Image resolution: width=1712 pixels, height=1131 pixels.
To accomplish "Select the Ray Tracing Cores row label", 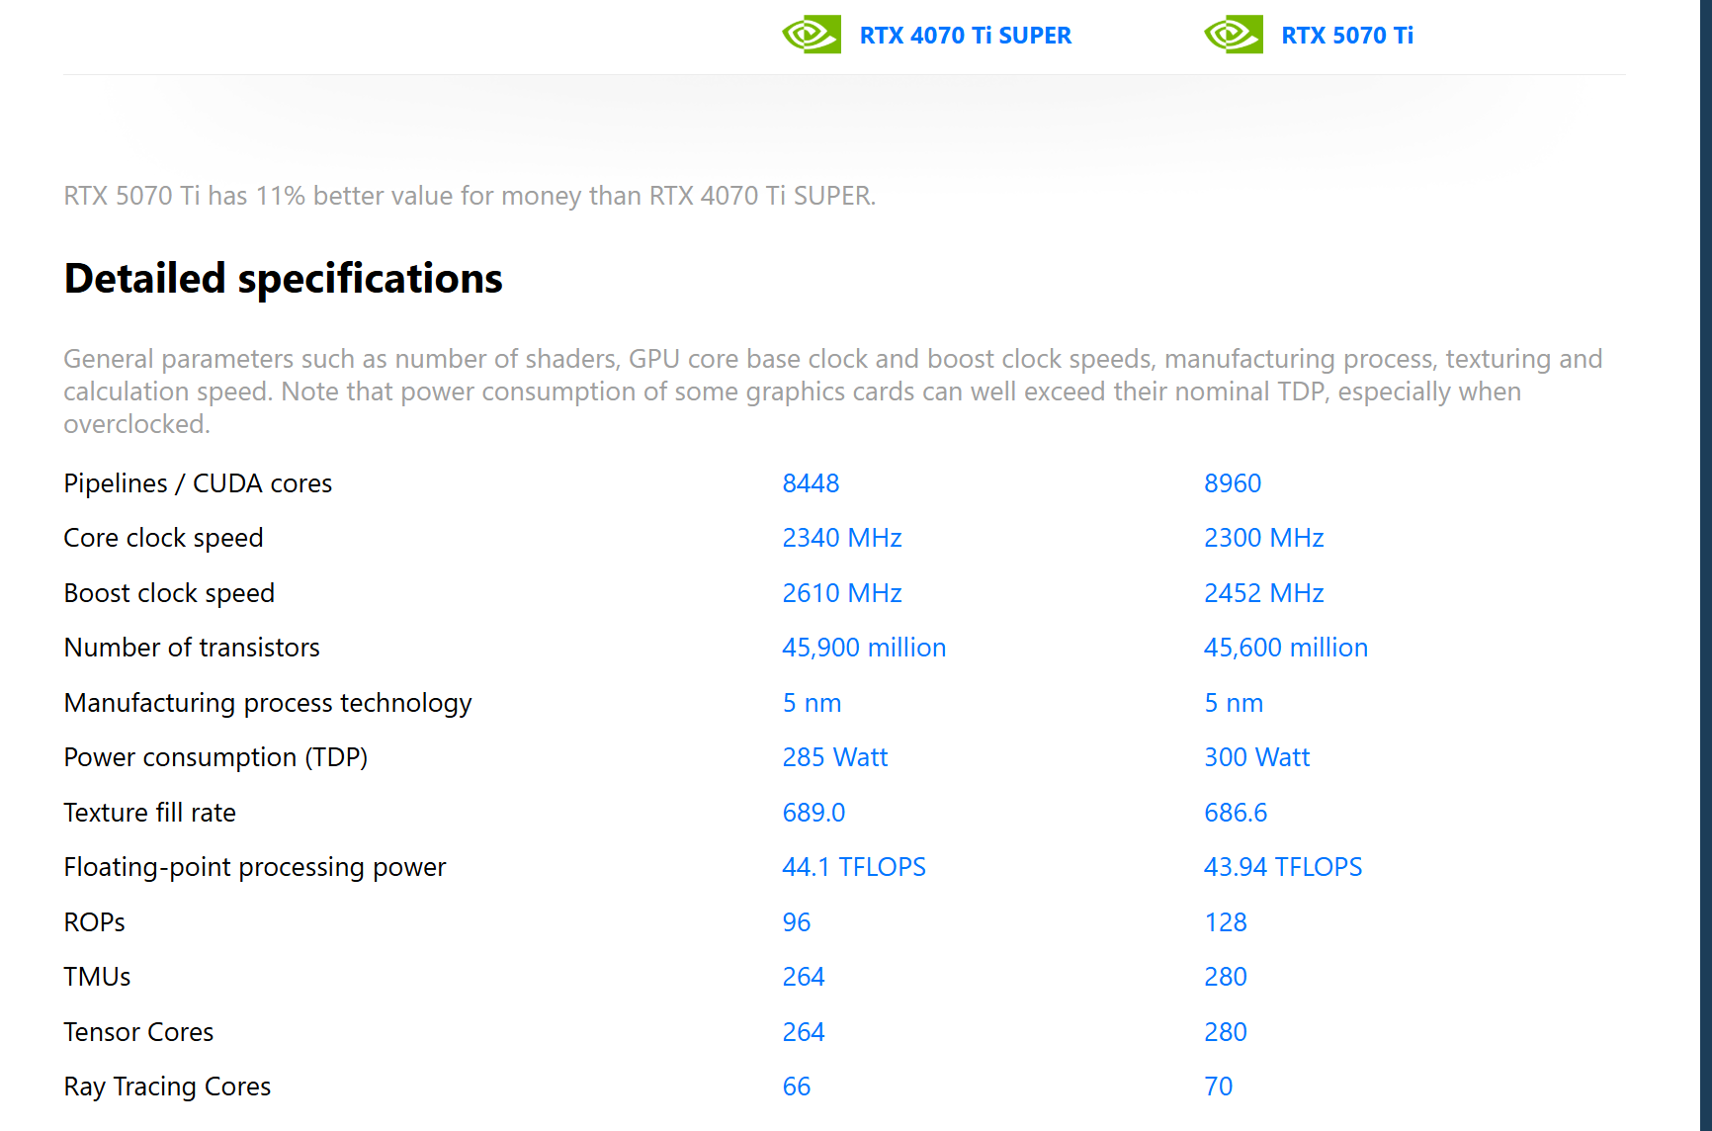I will pyautogui.click(x=167, y=1087).
